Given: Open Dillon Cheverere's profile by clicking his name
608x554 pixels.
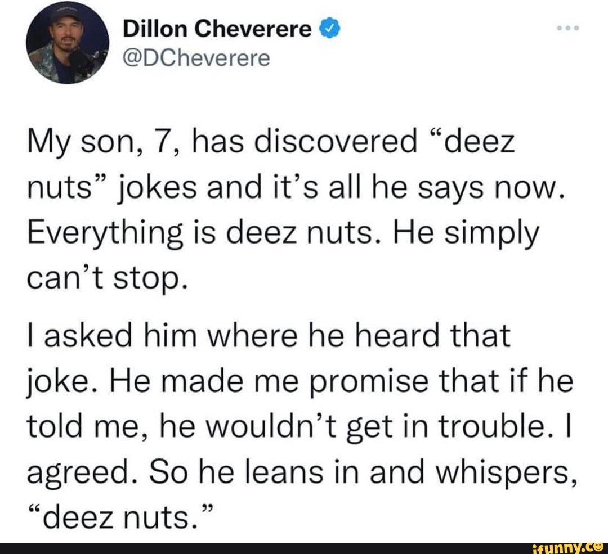Looking at the screenshot, I should click(217, 28).
